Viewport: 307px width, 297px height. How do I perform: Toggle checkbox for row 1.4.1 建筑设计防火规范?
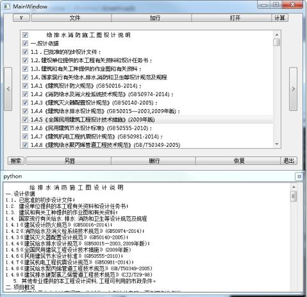(25, 86)
